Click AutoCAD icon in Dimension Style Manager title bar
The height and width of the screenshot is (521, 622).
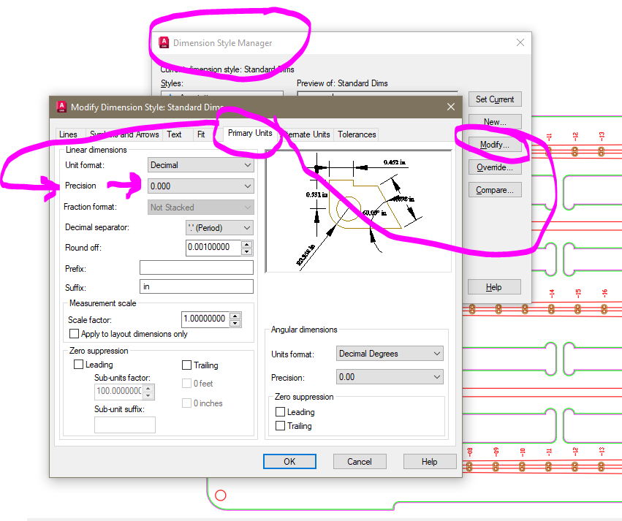click(x=164, y=42)
